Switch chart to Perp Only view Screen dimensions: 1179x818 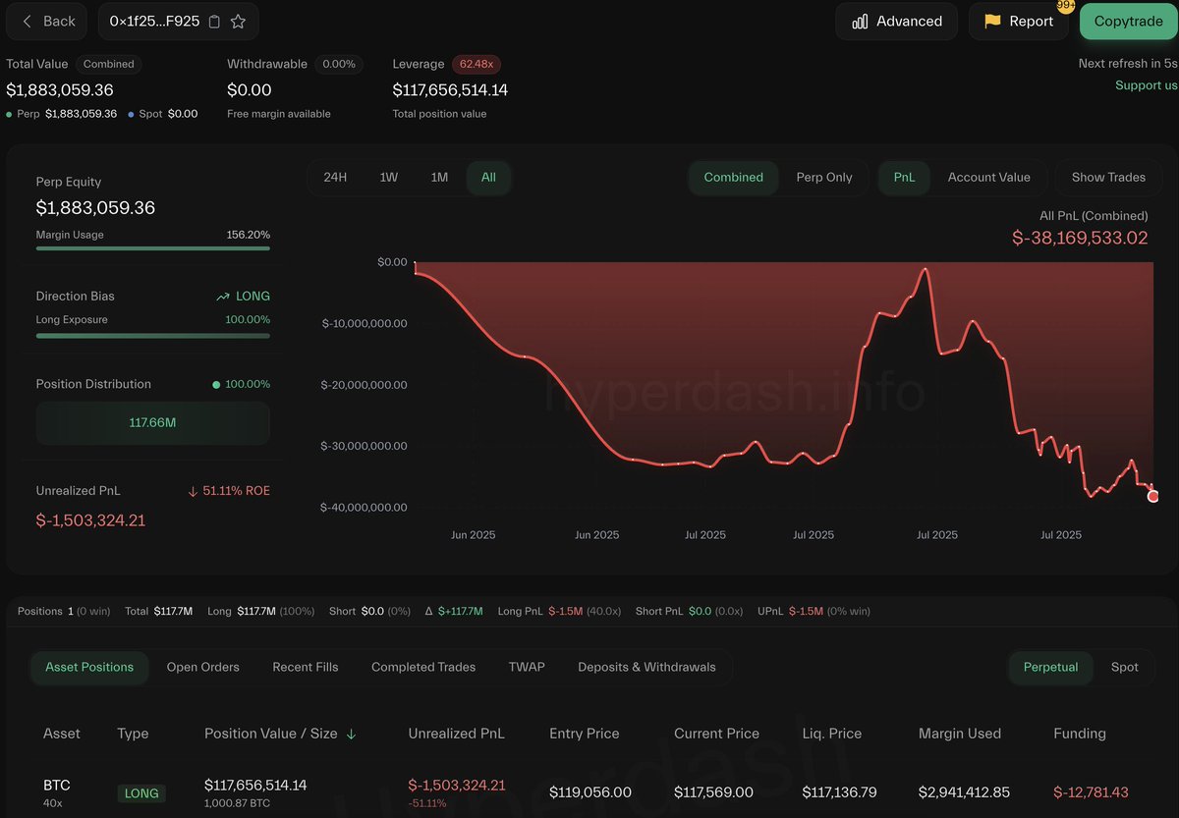pyautogui.click(x=824, y=177)
